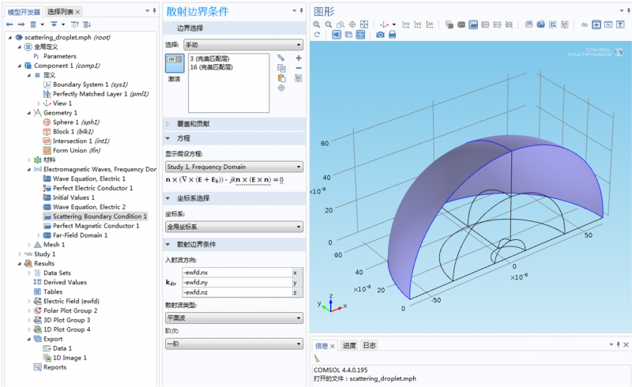
Task: Expand the Study 1 tree node
Action: (20, 254)
